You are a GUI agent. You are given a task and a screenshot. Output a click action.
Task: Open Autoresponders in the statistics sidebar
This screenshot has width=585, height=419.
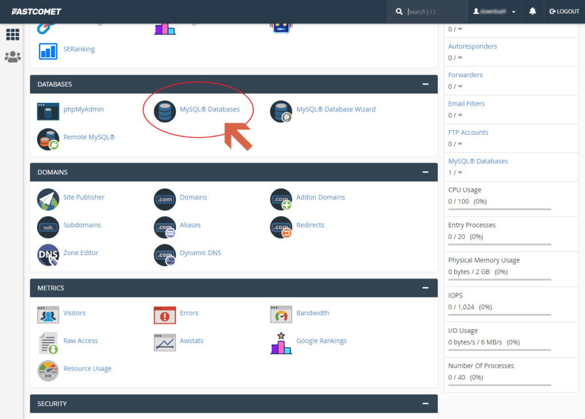(472, 46)
